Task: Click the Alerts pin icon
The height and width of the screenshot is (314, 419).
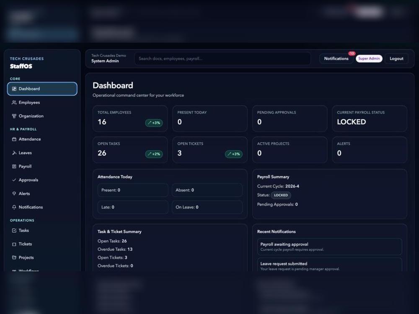Action: pyautogui.click(x=14, y=193)
